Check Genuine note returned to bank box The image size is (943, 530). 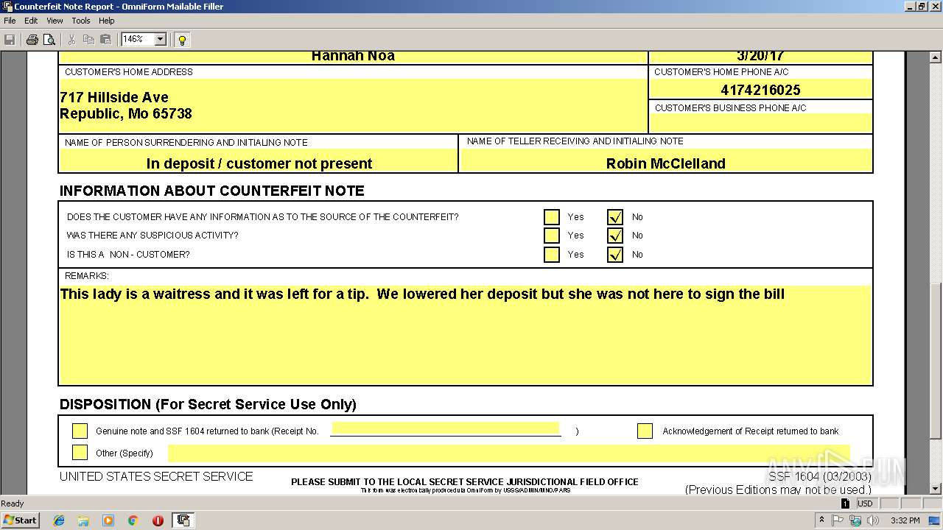(80, 431)
